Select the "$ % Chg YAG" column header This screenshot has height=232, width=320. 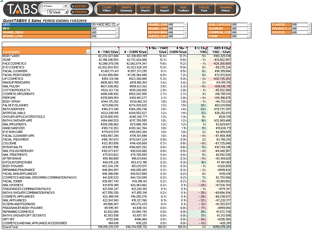pos(198,50)
